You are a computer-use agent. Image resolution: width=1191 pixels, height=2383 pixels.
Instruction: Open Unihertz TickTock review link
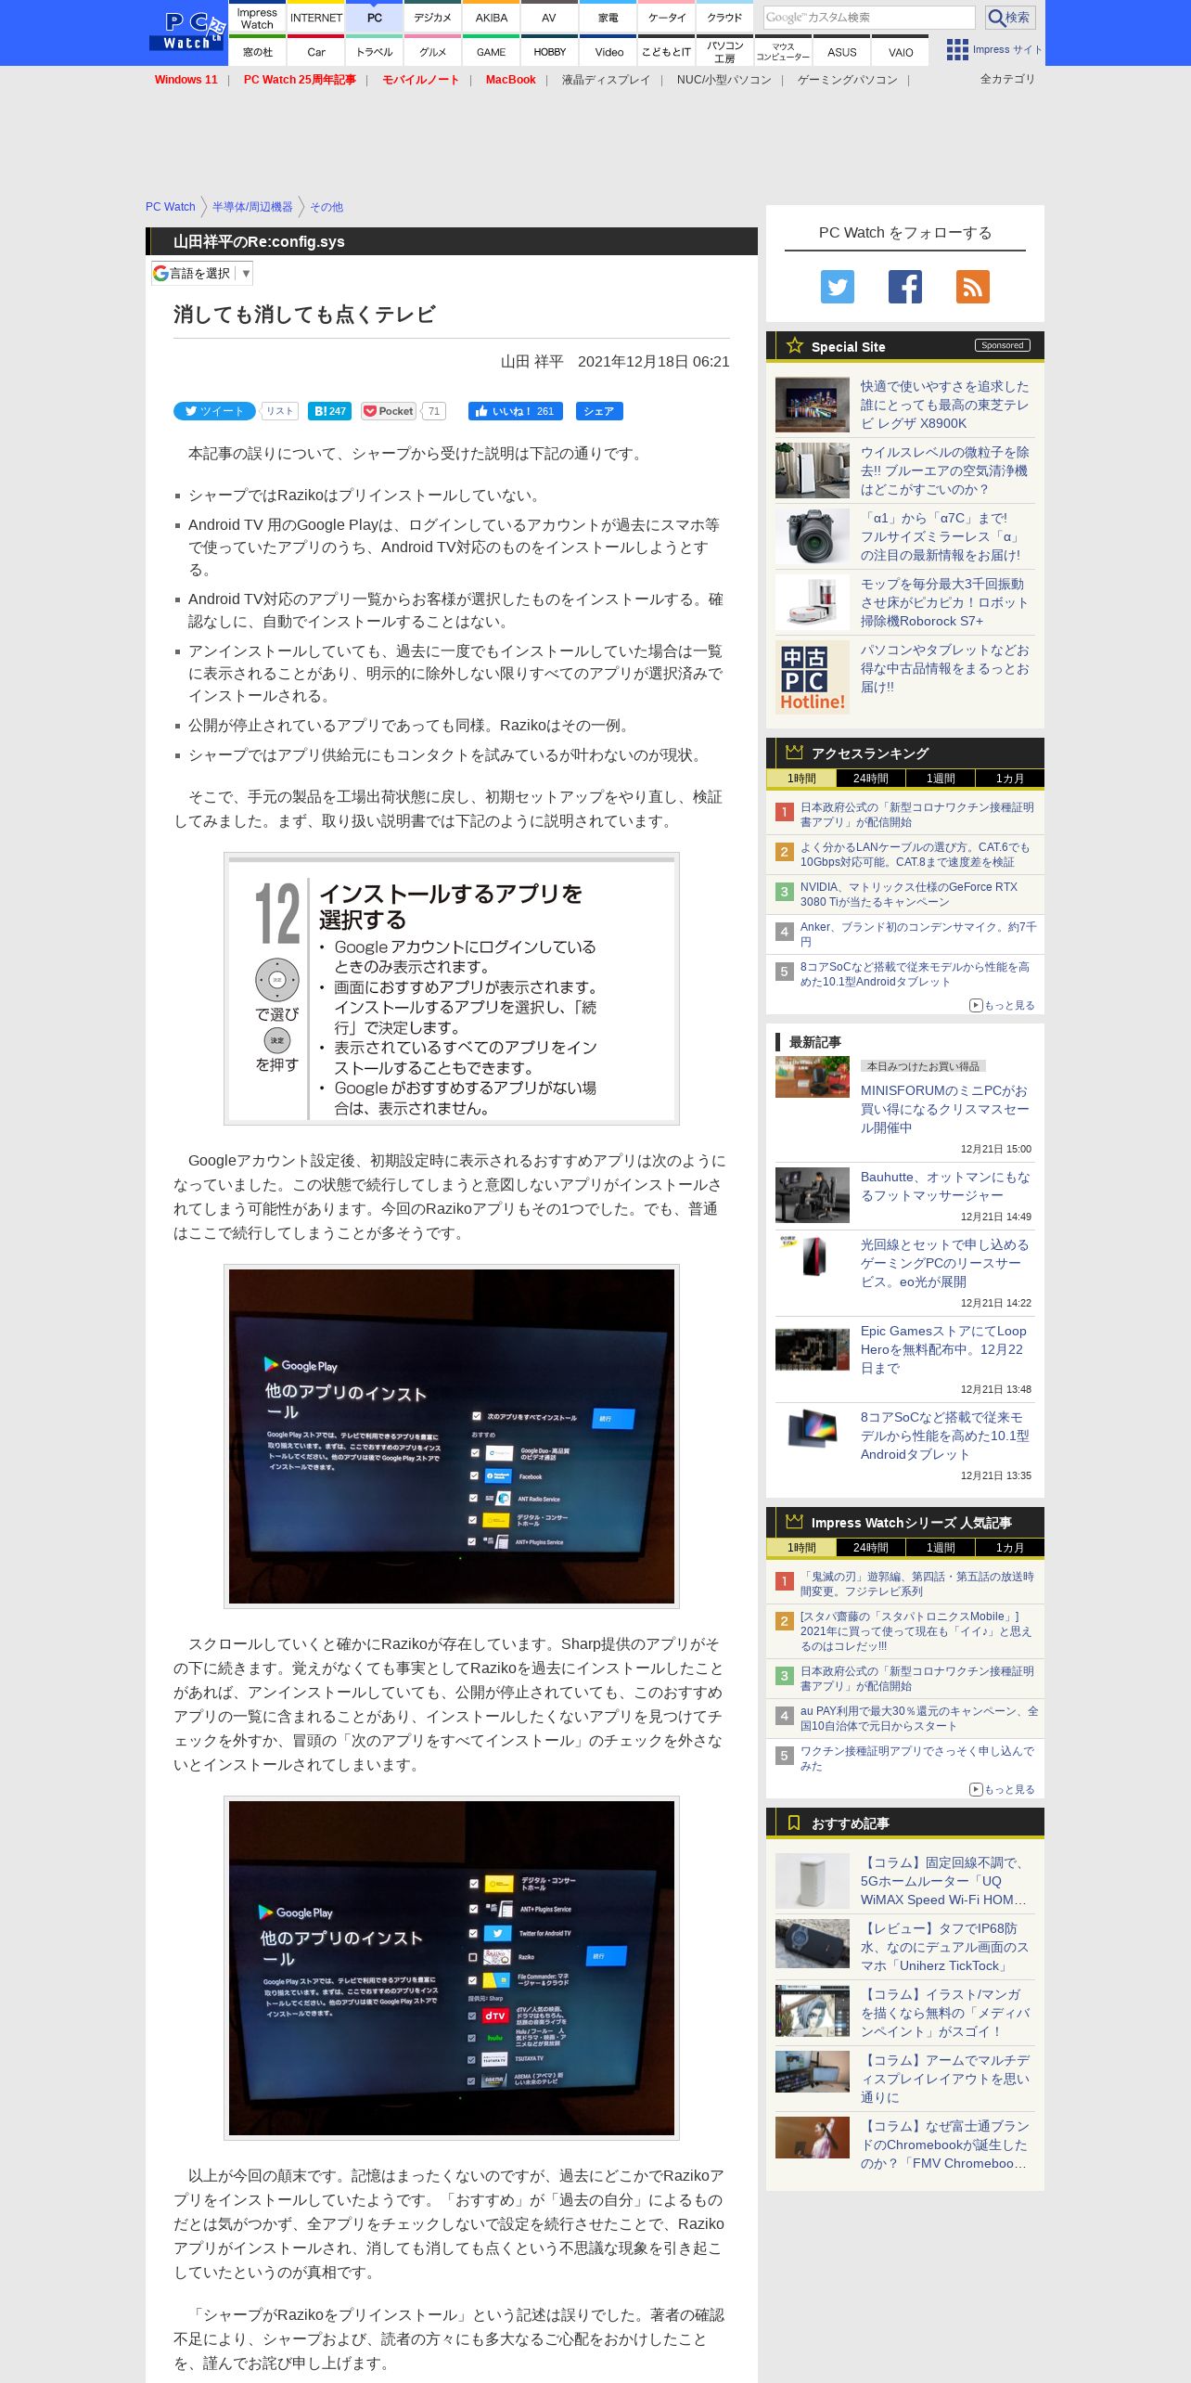tap(944, 1947)
